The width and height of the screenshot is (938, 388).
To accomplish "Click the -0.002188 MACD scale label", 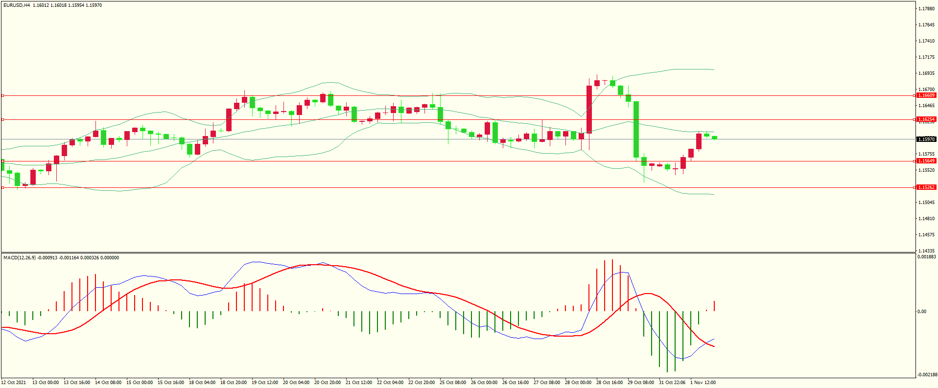I will (927, 375).
